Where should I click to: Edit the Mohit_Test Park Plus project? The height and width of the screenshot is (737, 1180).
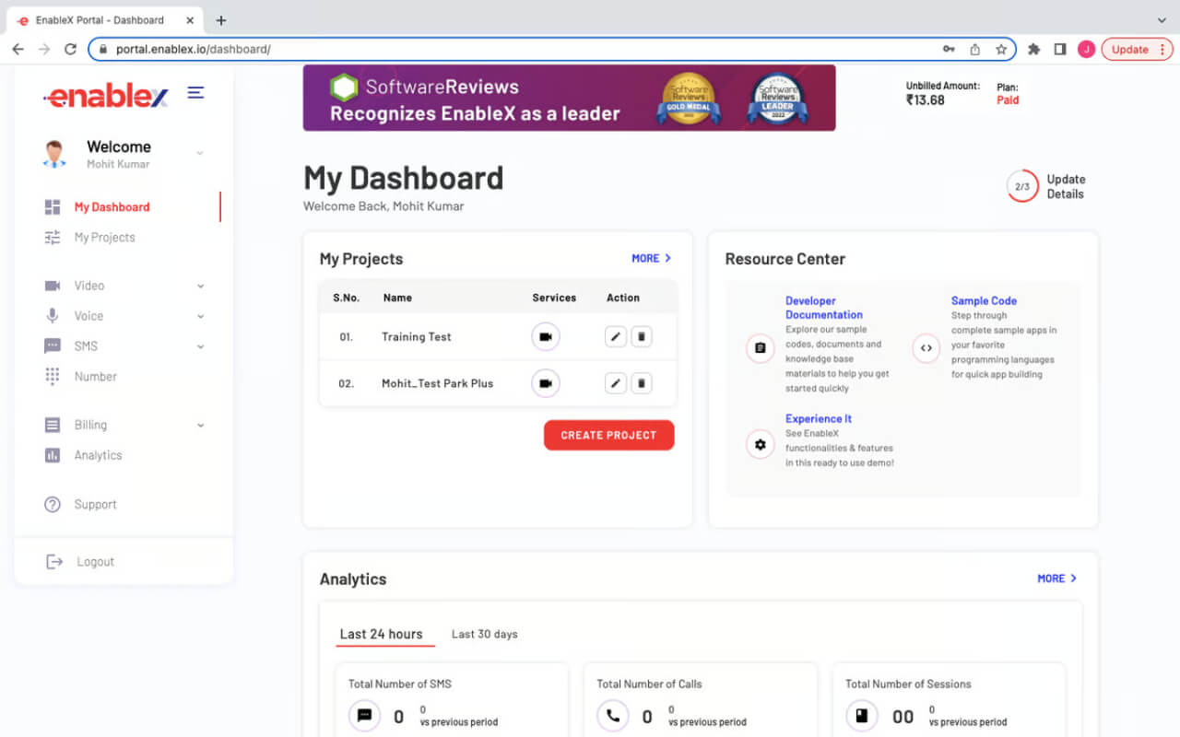pos(616,383)
